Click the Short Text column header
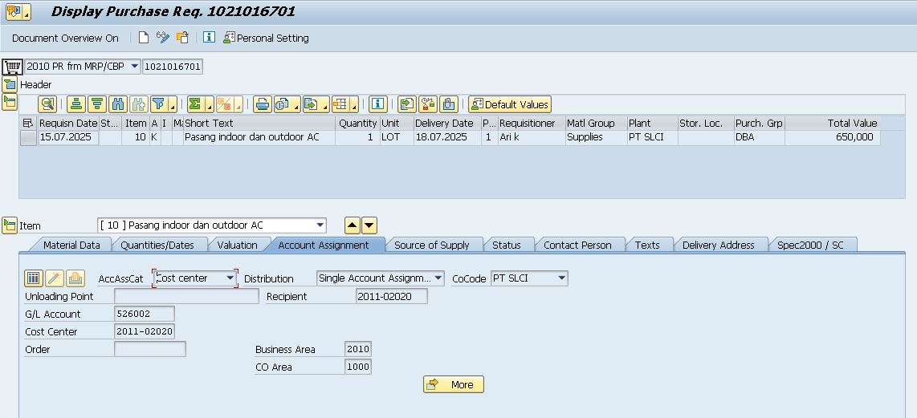Viewport: 917px width, 418px height. point(259,124)
